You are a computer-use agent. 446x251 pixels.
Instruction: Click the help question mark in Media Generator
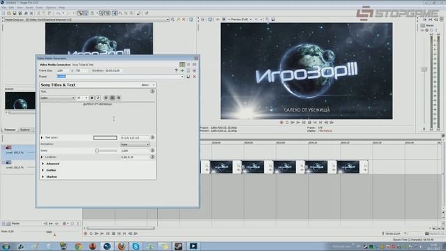click(176, 70)
